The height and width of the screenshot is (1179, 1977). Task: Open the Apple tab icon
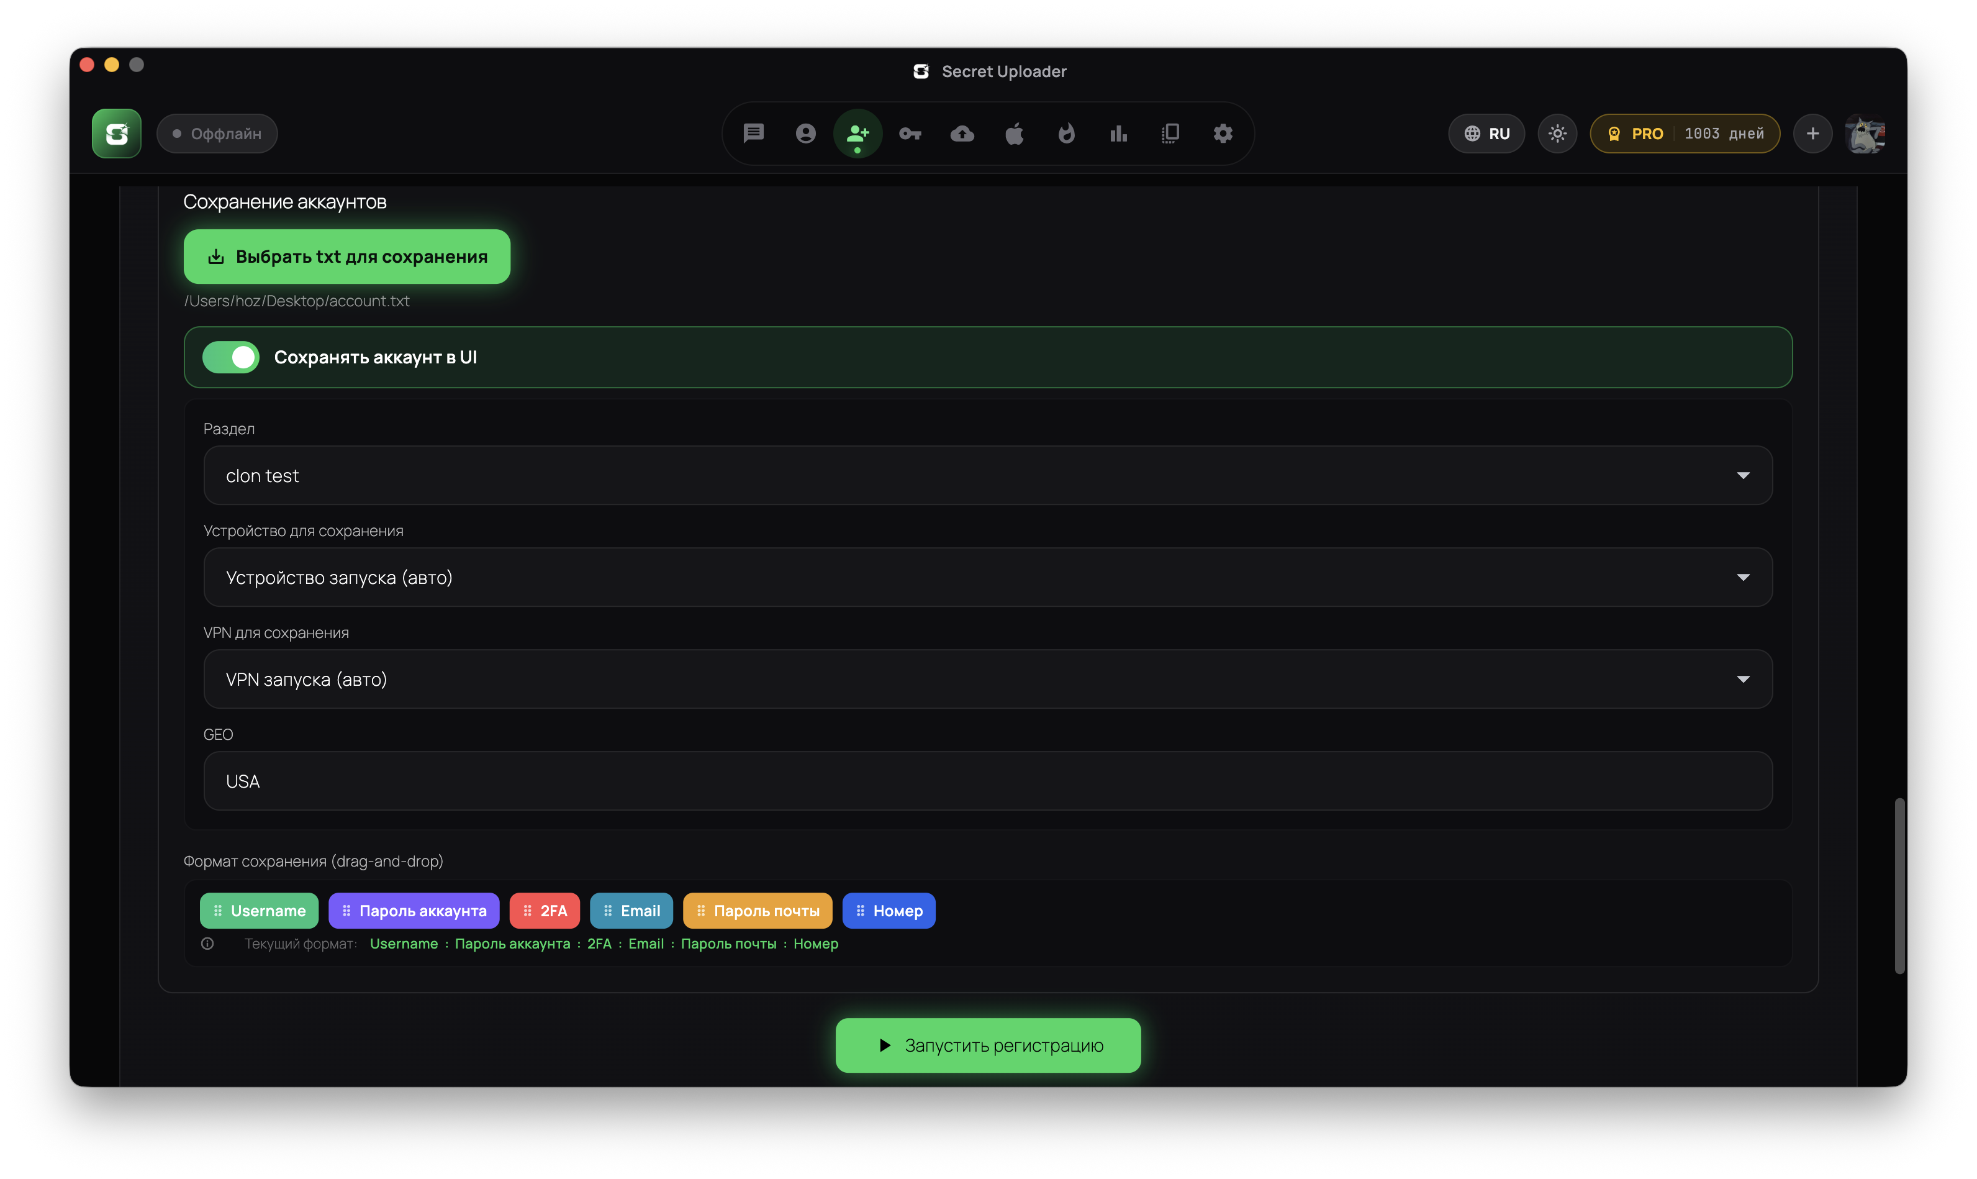(1014, 134)
